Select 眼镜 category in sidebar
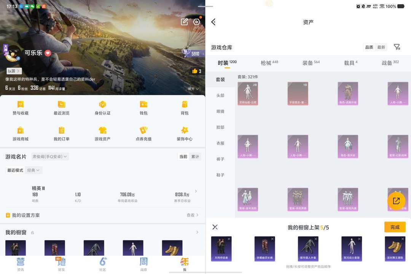 (220, 112)
